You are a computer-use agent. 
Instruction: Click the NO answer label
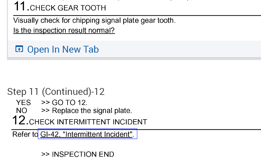click(22, 111)
